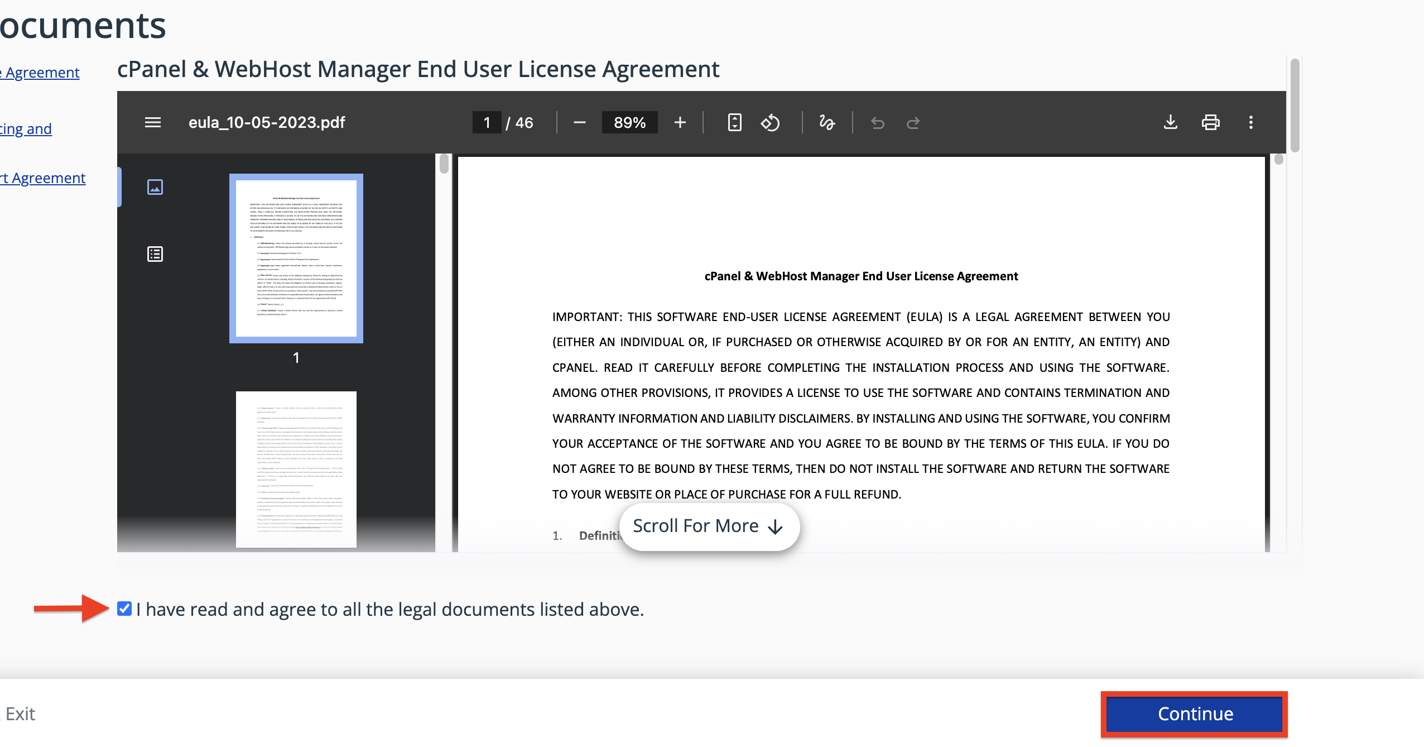This screenshot has height=747, width=1424.
Task: Open the 't Agreement' link in left list
Action: pos(43,178)
